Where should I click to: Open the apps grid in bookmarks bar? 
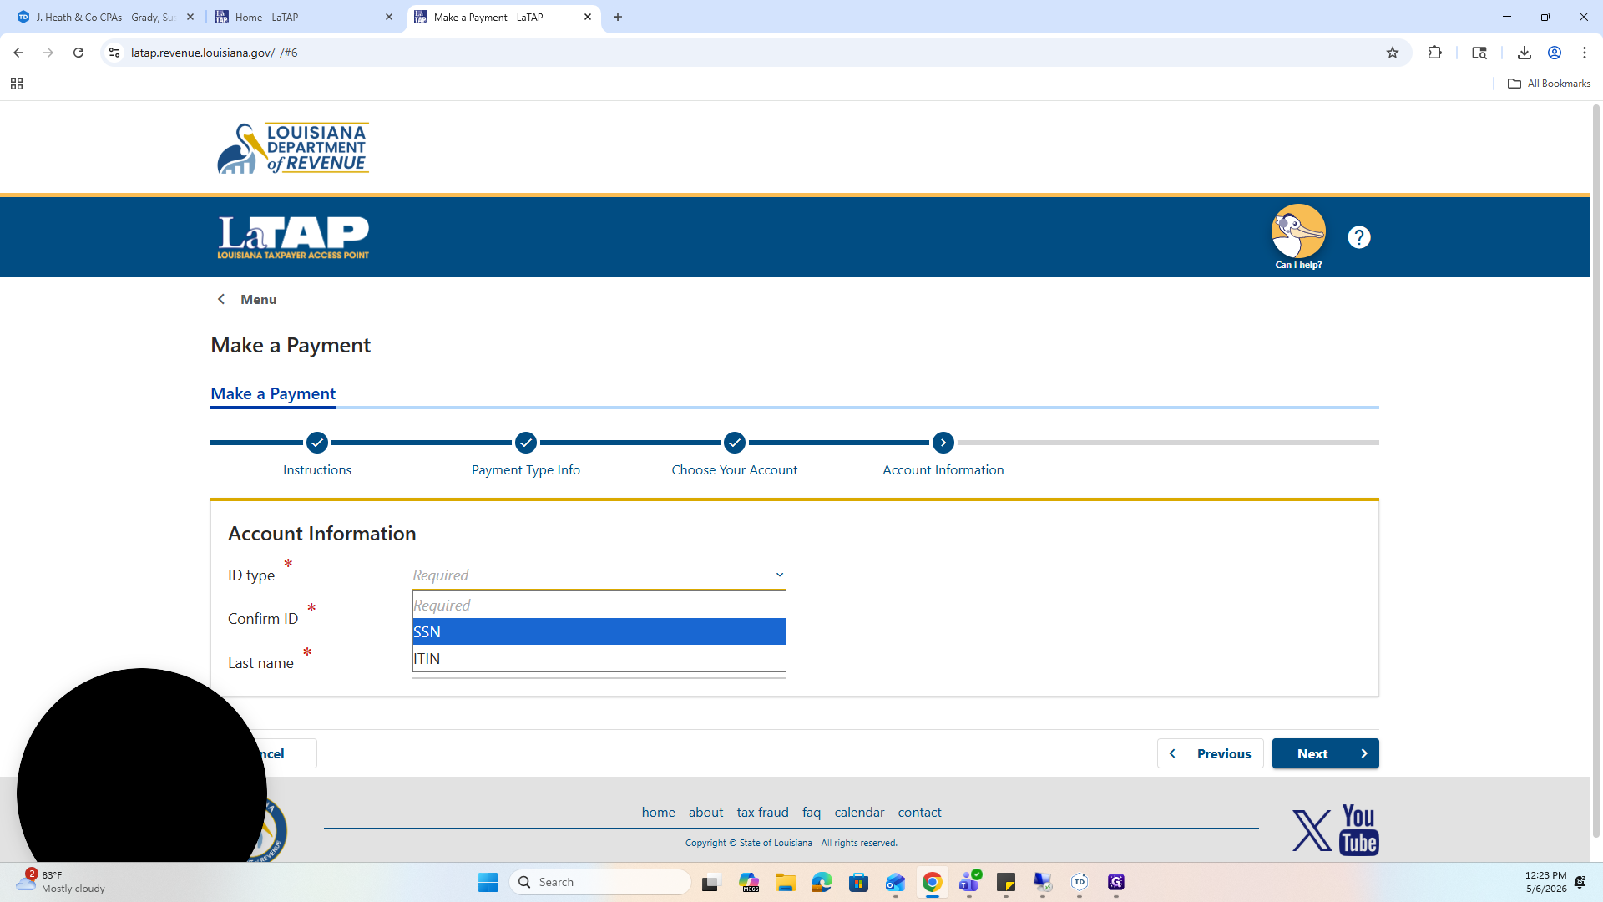[17, 84]
